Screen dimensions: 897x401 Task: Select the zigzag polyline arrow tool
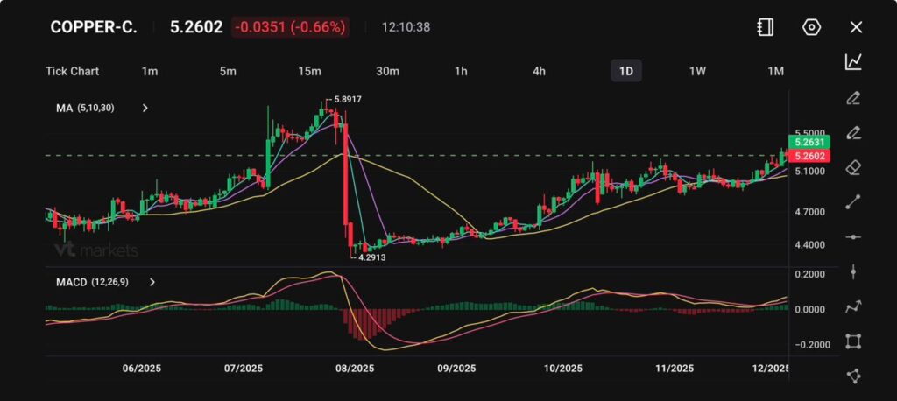click(x=853, y=306)
